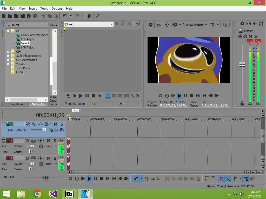The height and width of the screenshot is (199, 266).
Task: Open Mixer console icon in Master panel
Action: (x=261, y=24)
